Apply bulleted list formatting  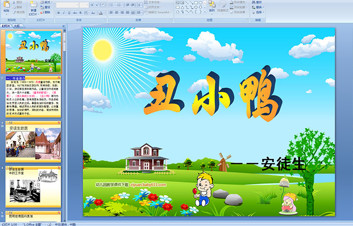point(112,5)
